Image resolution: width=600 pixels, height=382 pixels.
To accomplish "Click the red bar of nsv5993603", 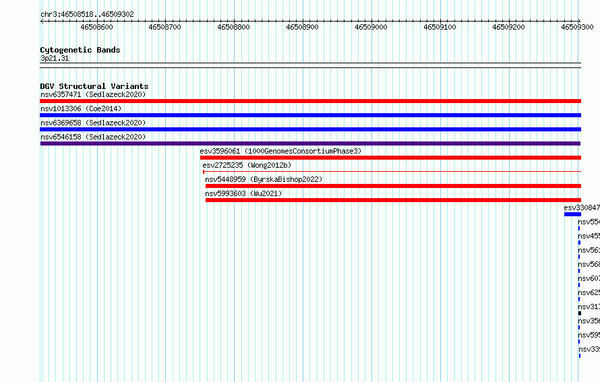I will [393, 200].
